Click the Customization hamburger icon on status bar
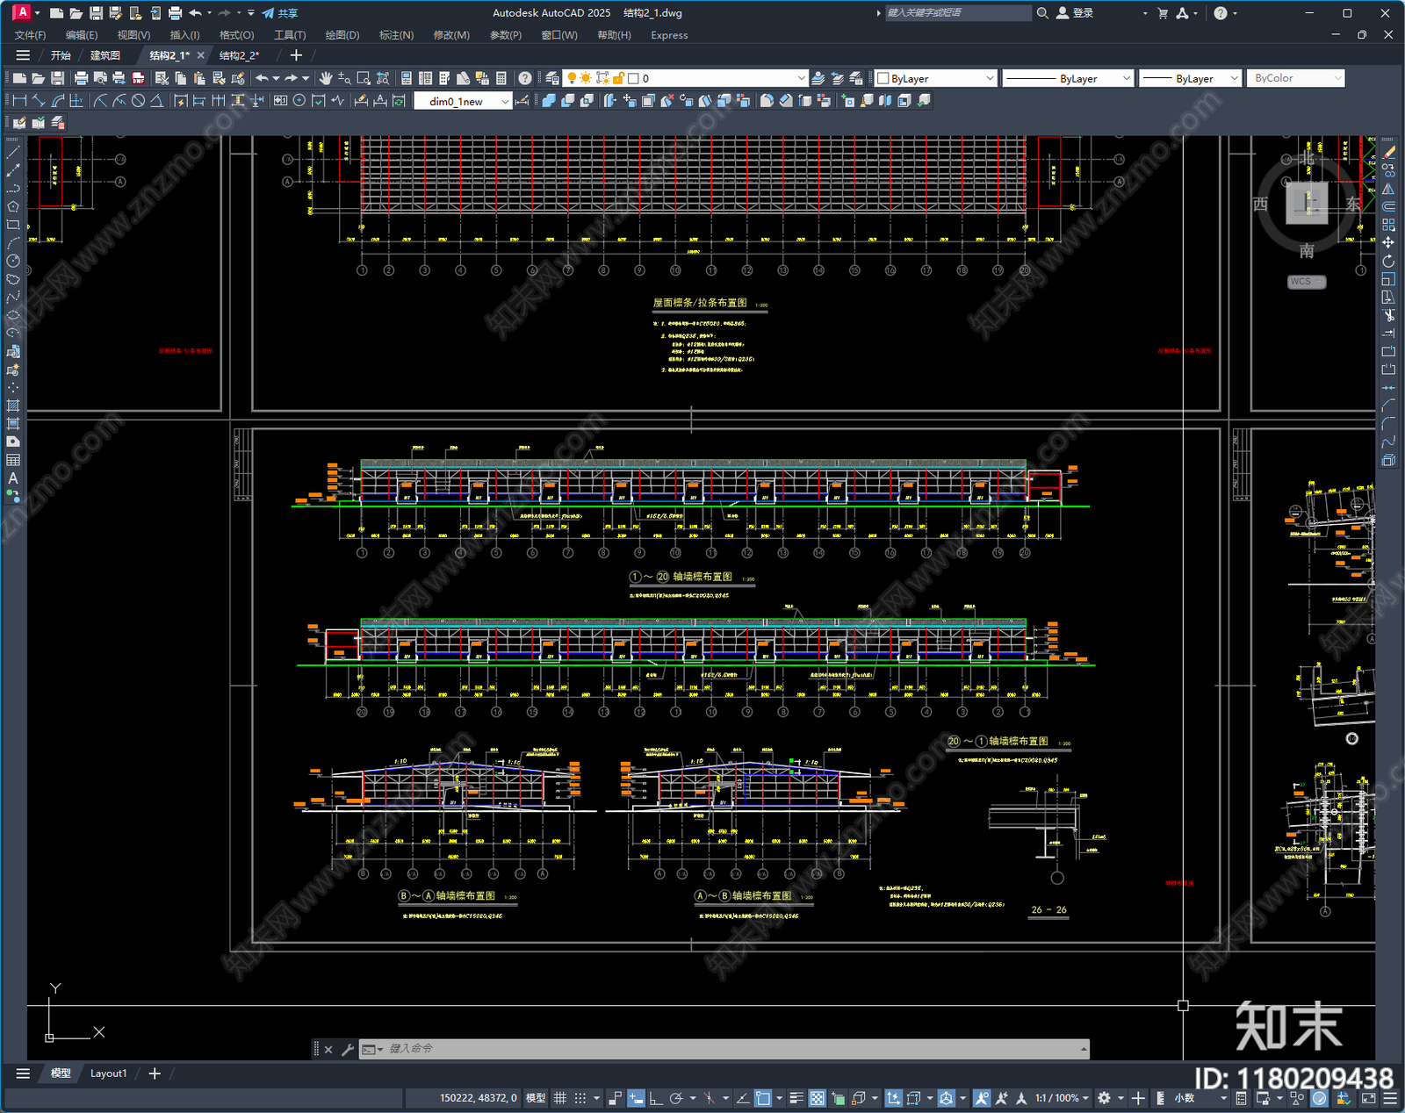Screen dimensions: 1405x1113 [1390, 1098]
